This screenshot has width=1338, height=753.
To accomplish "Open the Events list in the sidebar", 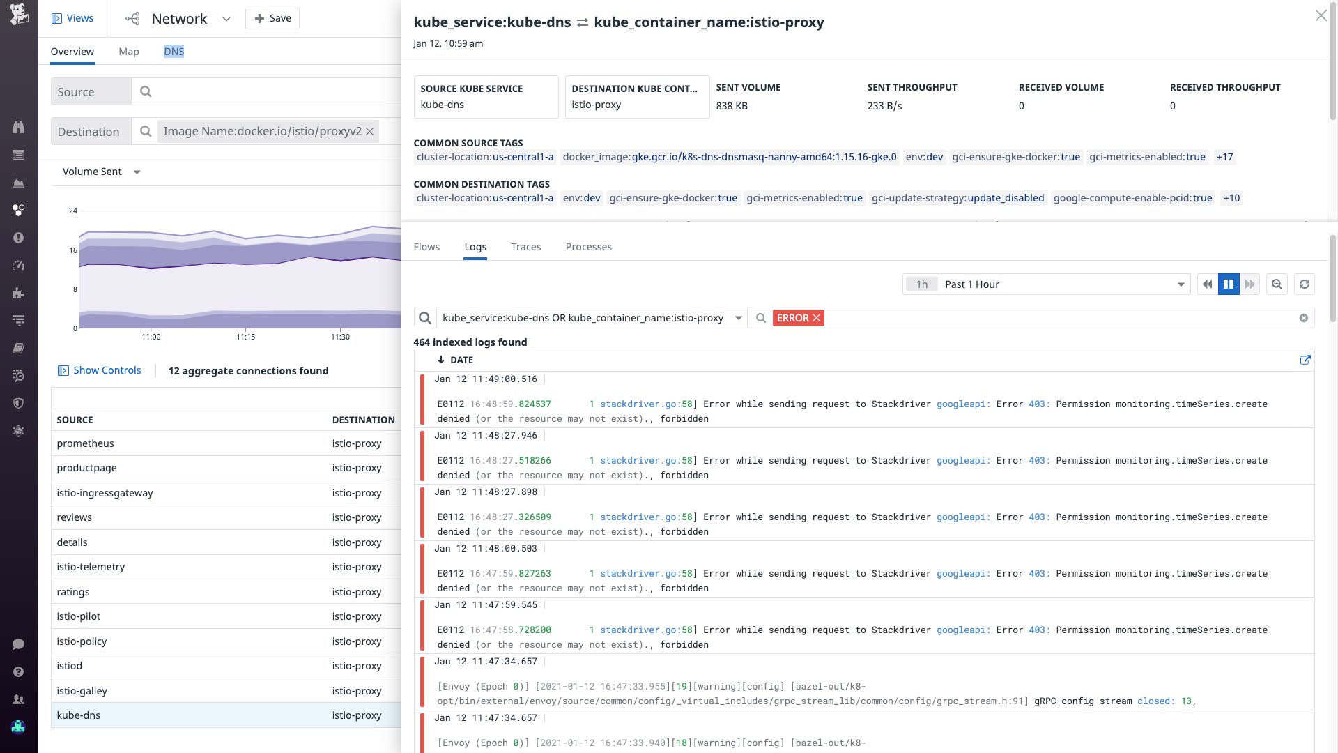I will click(x=19, y=155).
